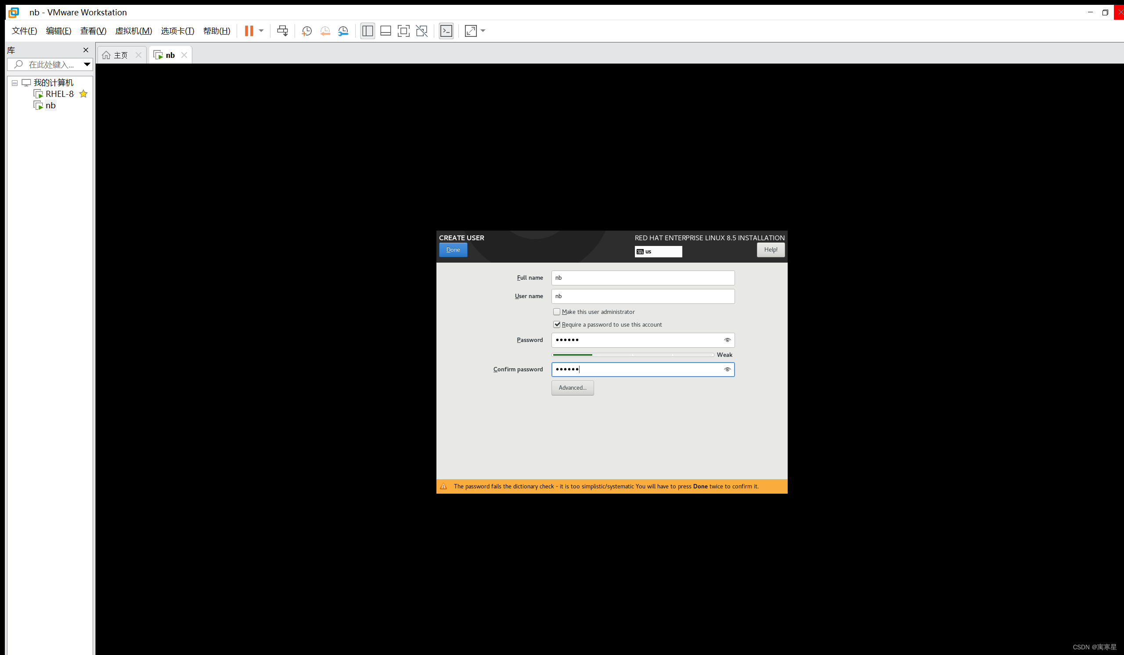Collapse the 我的计算机 tree node

pos(15,83)
